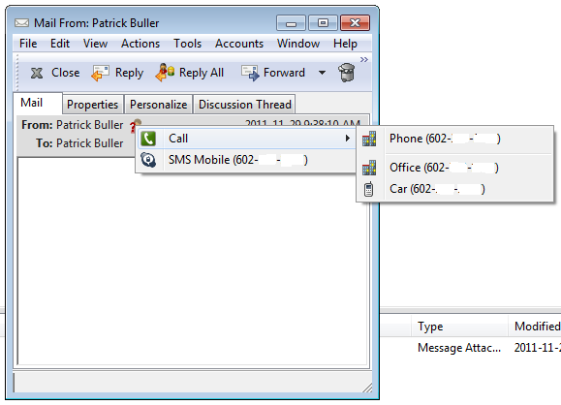Open the Personalize tab
Screen dimensions: 561x405
[158, 104]
